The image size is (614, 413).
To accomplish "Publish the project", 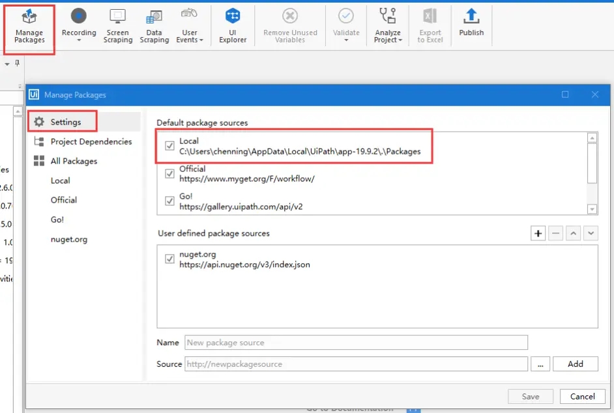I will tap(471, 23).
